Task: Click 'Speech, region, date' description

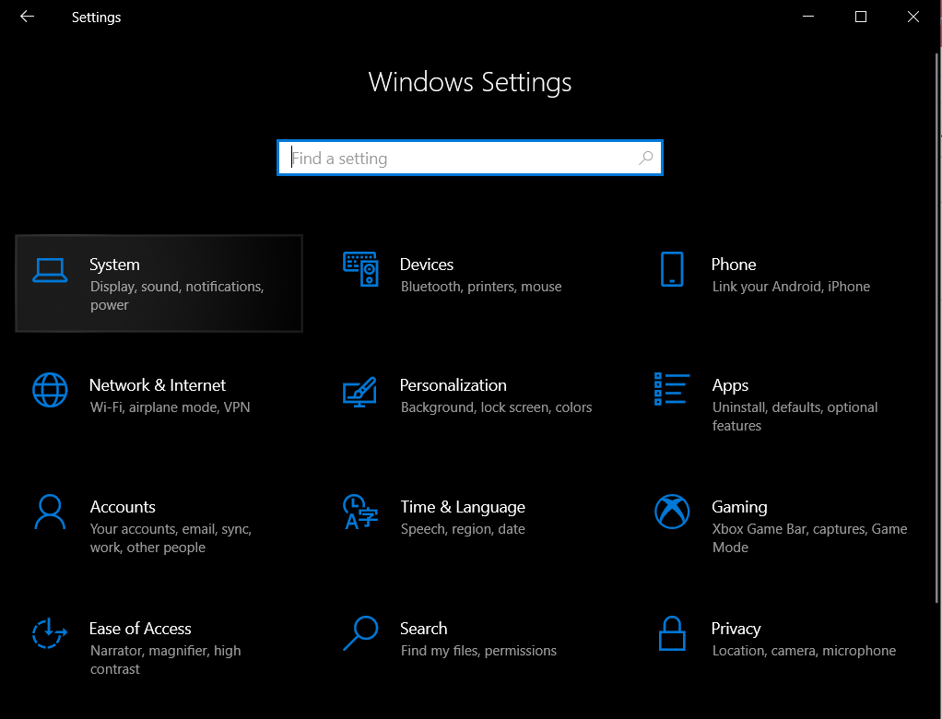Action: 463,529
